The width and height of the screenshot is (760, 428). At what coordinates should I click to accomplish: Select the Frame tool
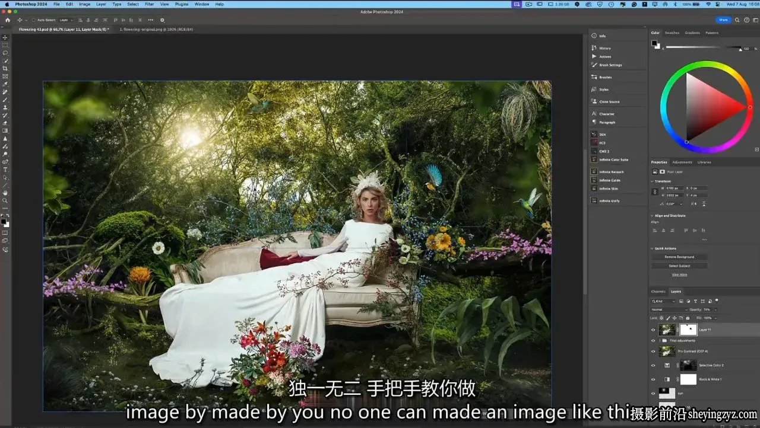pyautogui.click(x=5, y=76)
